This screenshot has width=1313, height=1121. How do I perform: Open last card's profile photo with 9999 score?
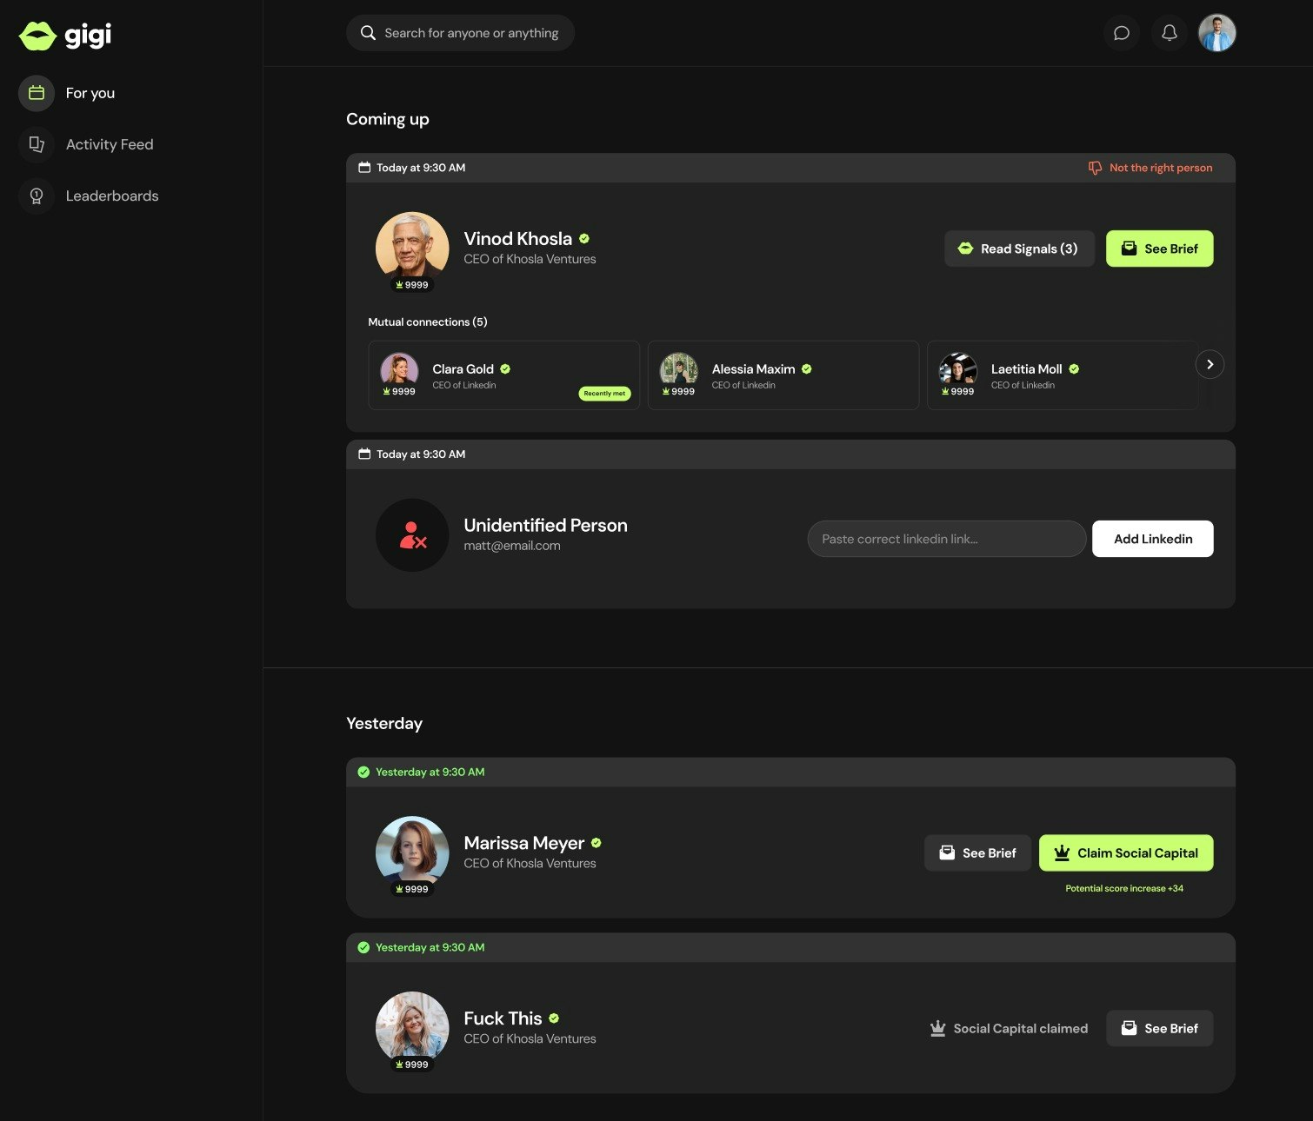(412, 1028)
